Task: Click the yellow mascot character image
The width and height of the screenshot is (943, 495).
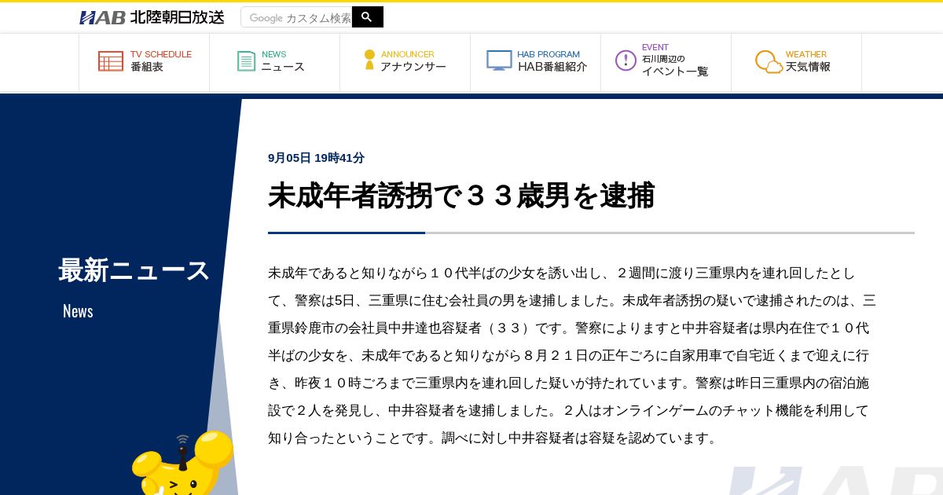Action: coord(182,464)
